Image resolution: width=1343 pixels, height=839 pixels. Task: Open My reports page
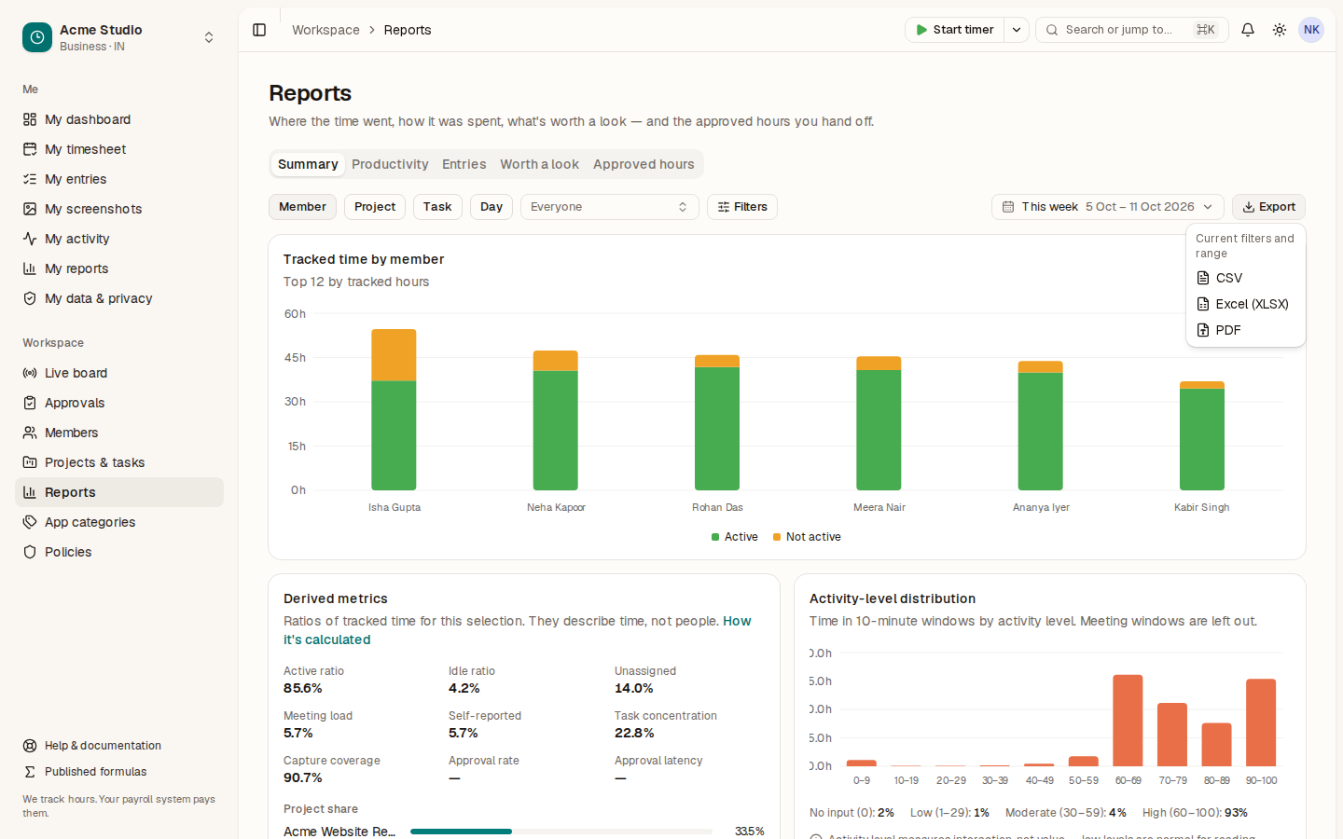119,268
